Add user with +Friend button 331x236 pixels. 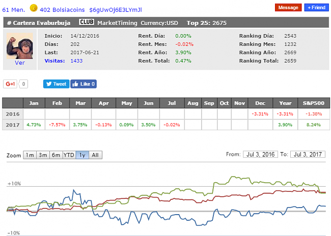coord(316,8)
